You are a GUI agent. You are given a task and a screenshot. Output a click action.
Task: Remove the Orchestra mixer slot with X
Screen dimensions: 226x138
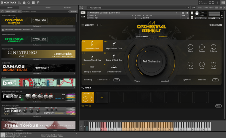tap(93, 94)
